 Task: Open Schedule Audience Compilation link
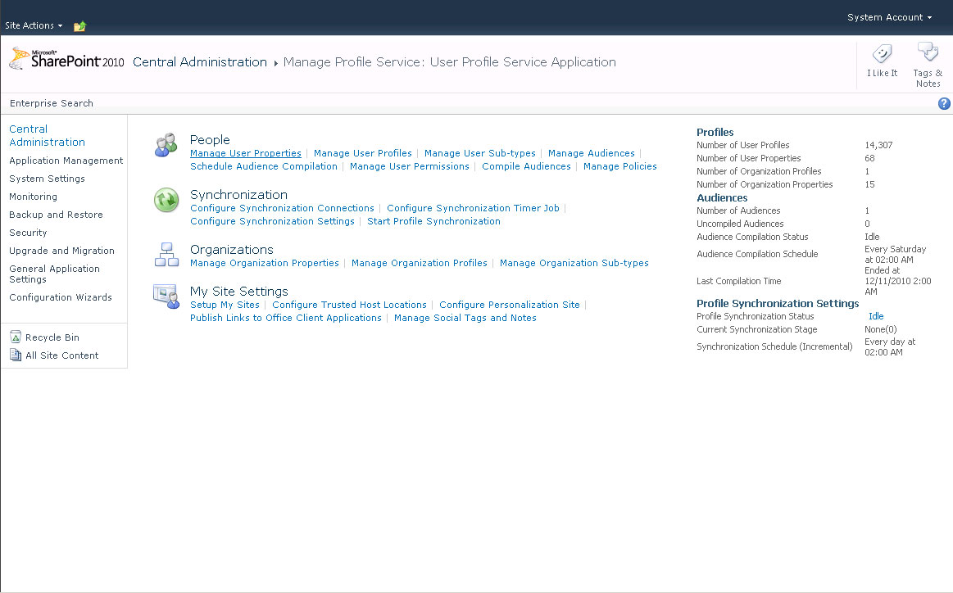coord(264,166)
